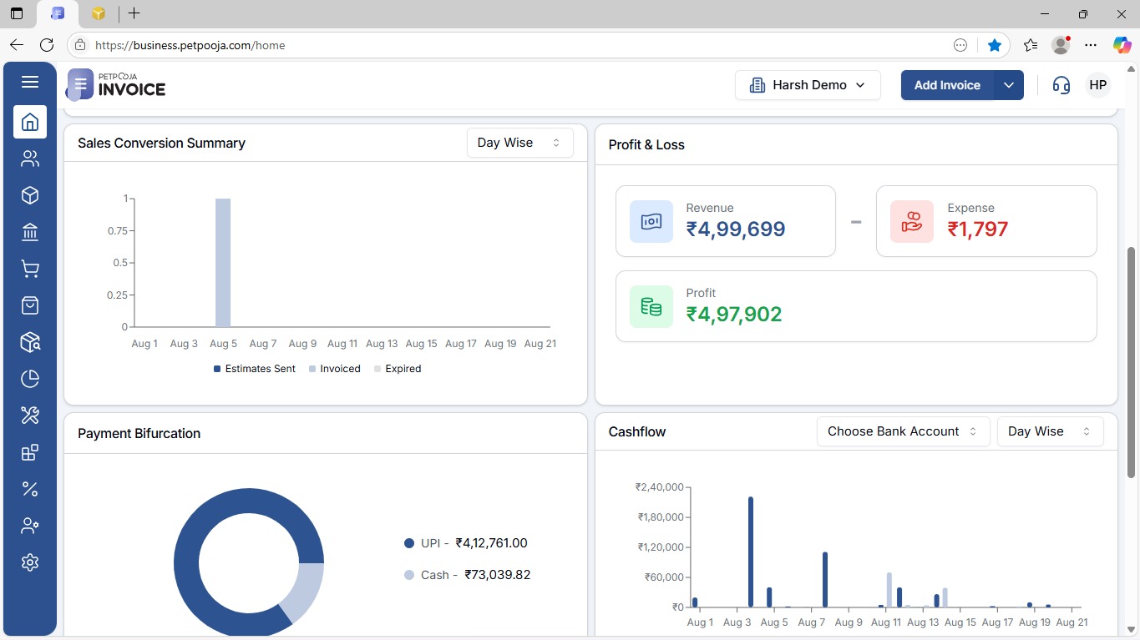Image resolution: width=1140 pixels, height=640 pixels.
Task: Open the taxes percent icon in sidebar
Action: 30,488
